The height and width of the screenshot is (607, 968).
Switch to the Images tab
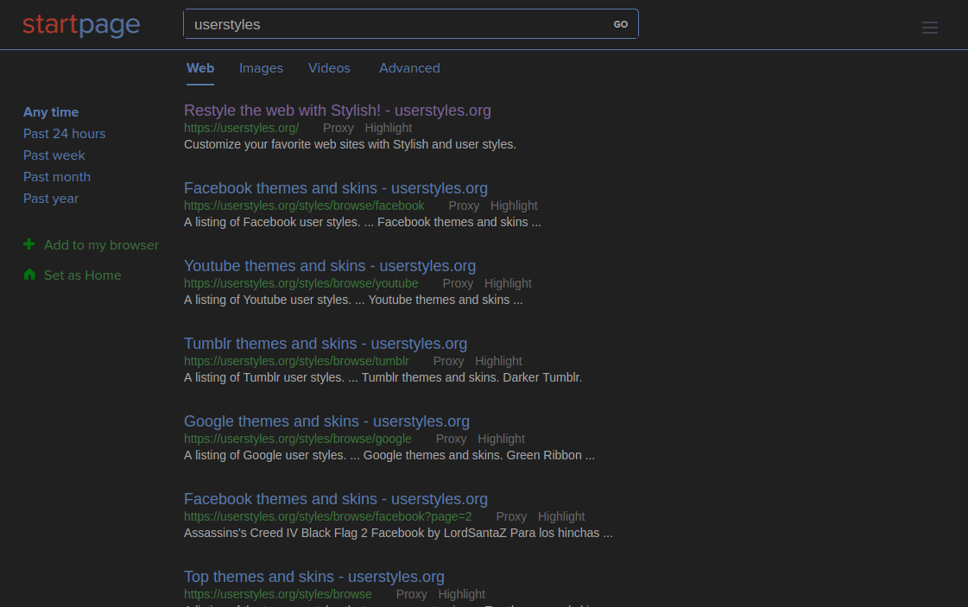(261, 68)
